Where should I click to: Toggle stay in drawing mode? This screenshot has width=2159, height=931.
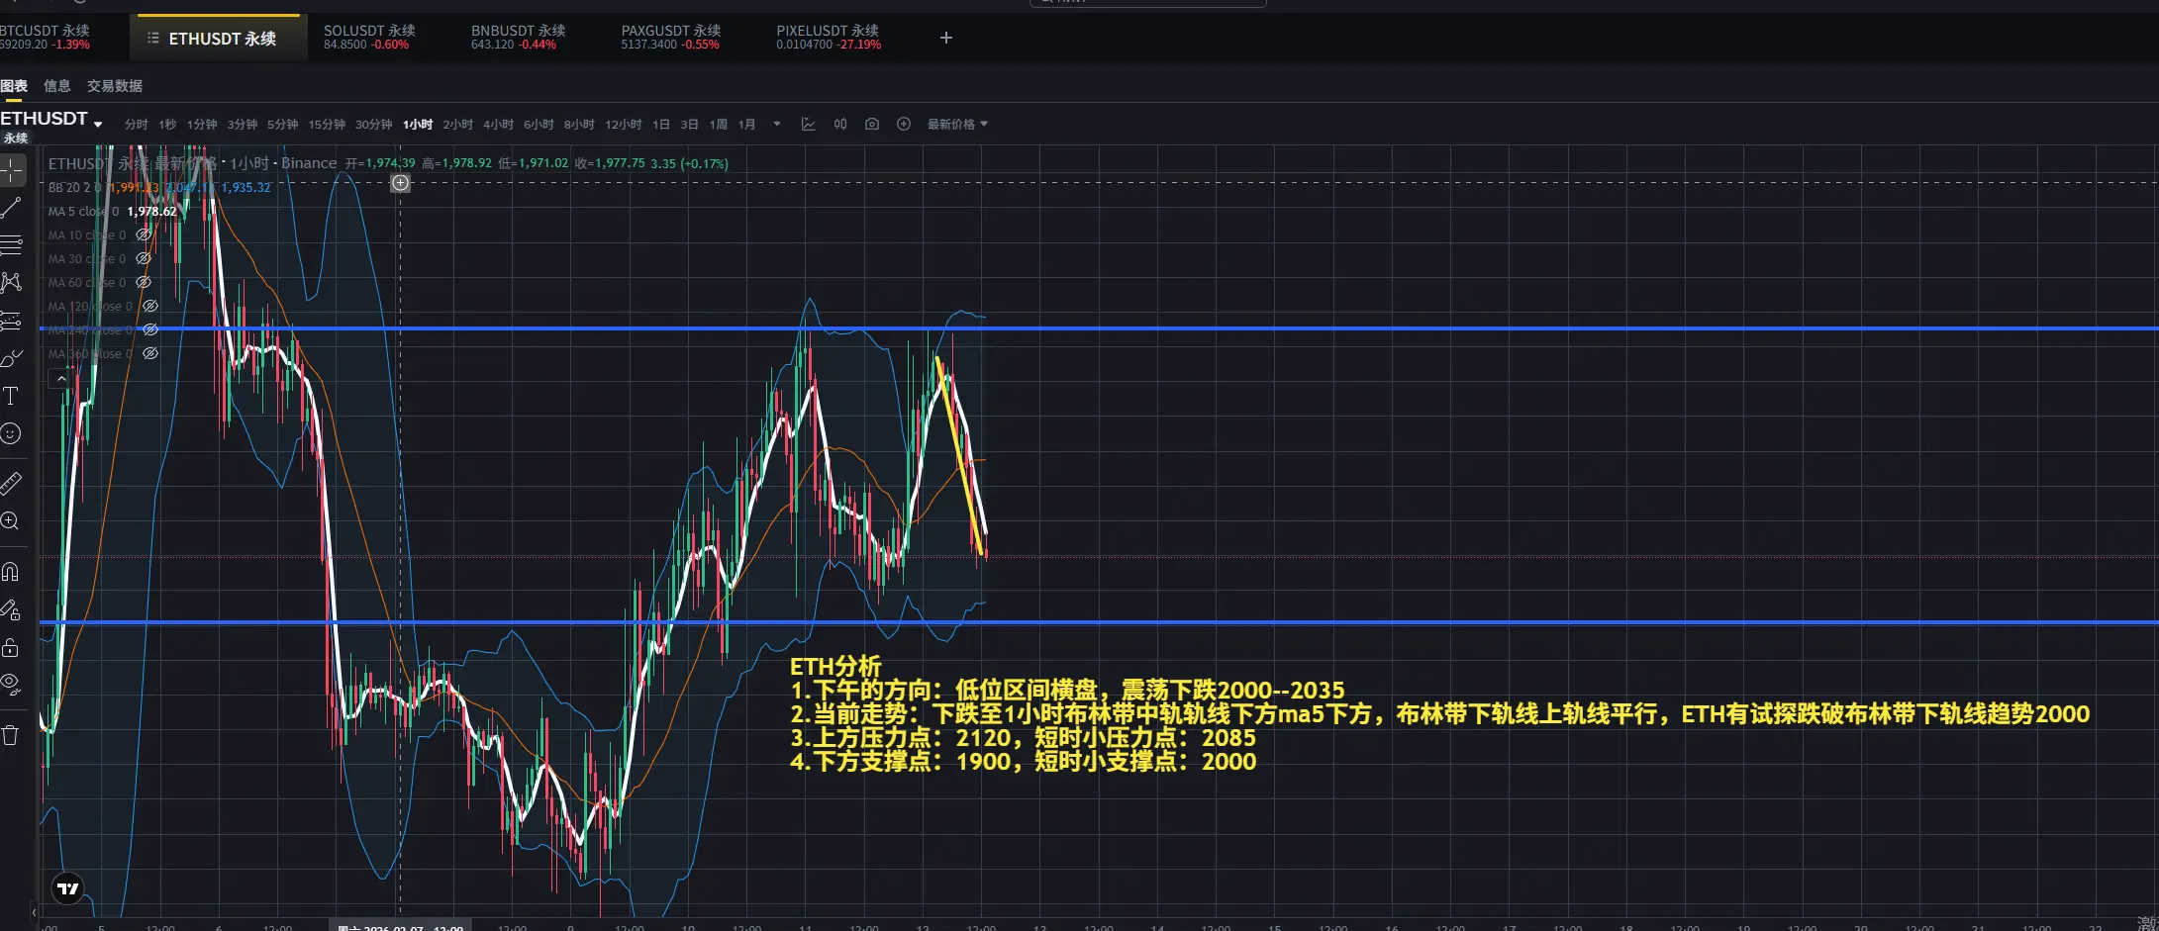coord(11,609)
